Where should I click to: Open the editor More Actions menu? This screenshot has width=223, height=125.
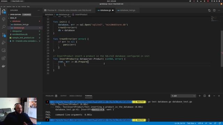(x=219, y=10)
